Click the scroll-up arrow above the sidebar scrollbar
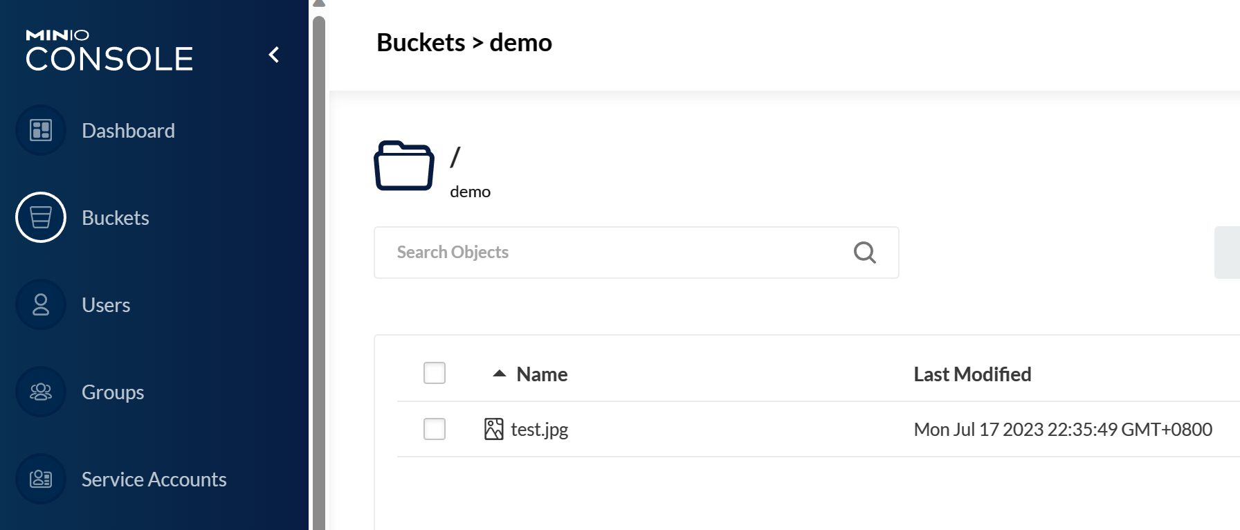The height and width of the screenshot is (530, 1240). pos(319,3)
